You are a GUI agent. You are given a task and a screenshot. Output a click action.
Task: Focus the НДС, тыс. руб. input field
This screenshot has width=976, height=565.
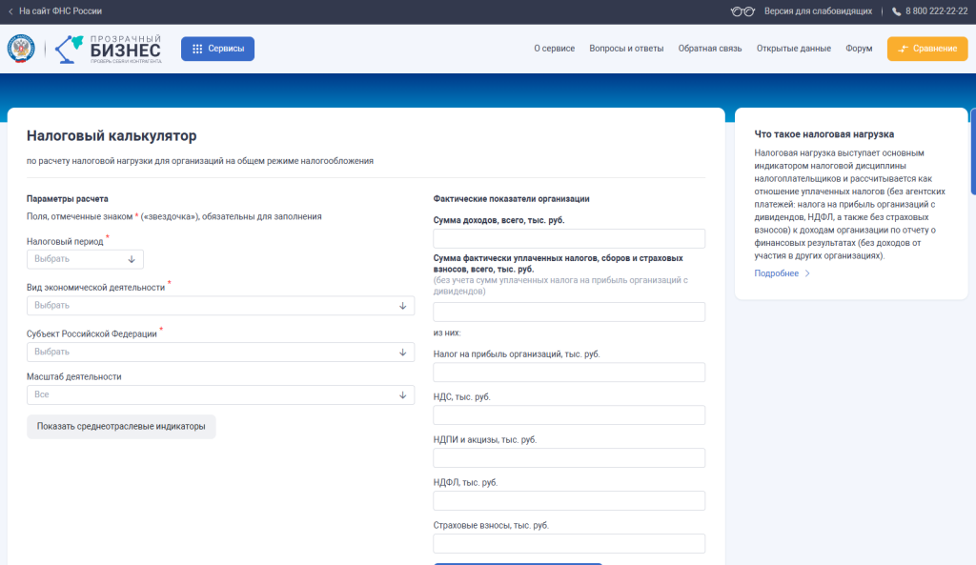[x=569, y=414]
